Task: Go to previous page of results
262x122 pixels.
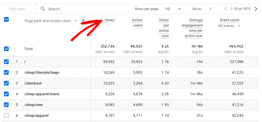Action: click(225, 9)
